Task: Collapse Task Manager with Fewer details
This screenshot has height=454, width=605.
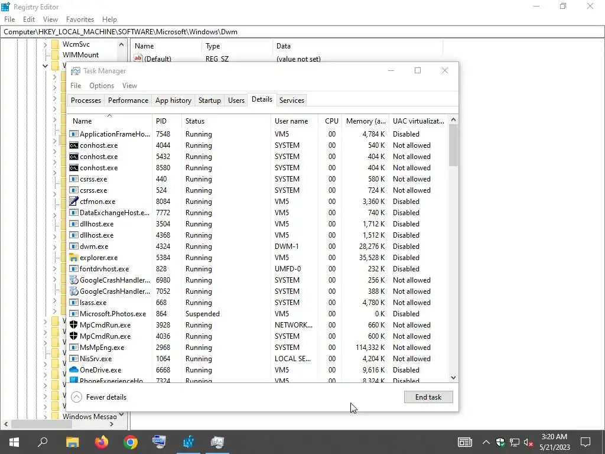Action: [99, 397]
